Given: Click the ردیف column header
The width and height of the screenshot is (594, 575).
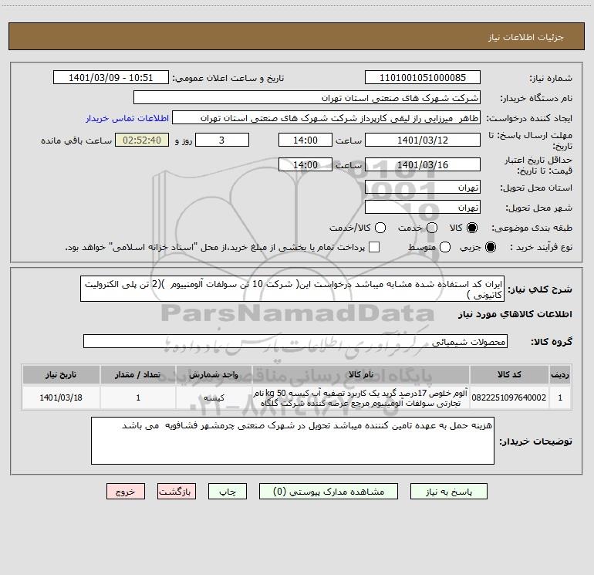Looking at the screenshot, I should pyautogui.click(x=560, y=374).
